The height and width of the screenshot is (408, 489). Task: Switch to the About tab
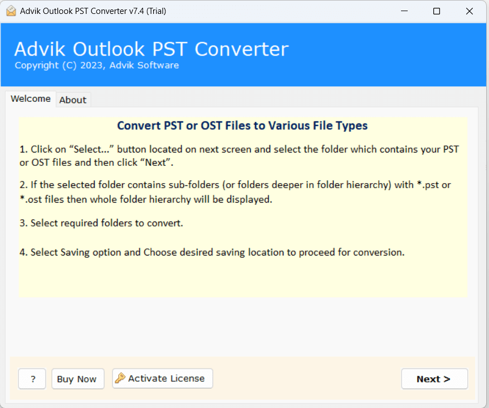(73, 100)
